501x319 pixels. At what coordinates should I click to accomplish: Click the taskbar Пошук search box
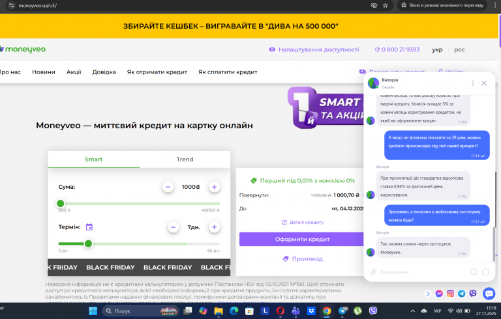tap(140, 311)
